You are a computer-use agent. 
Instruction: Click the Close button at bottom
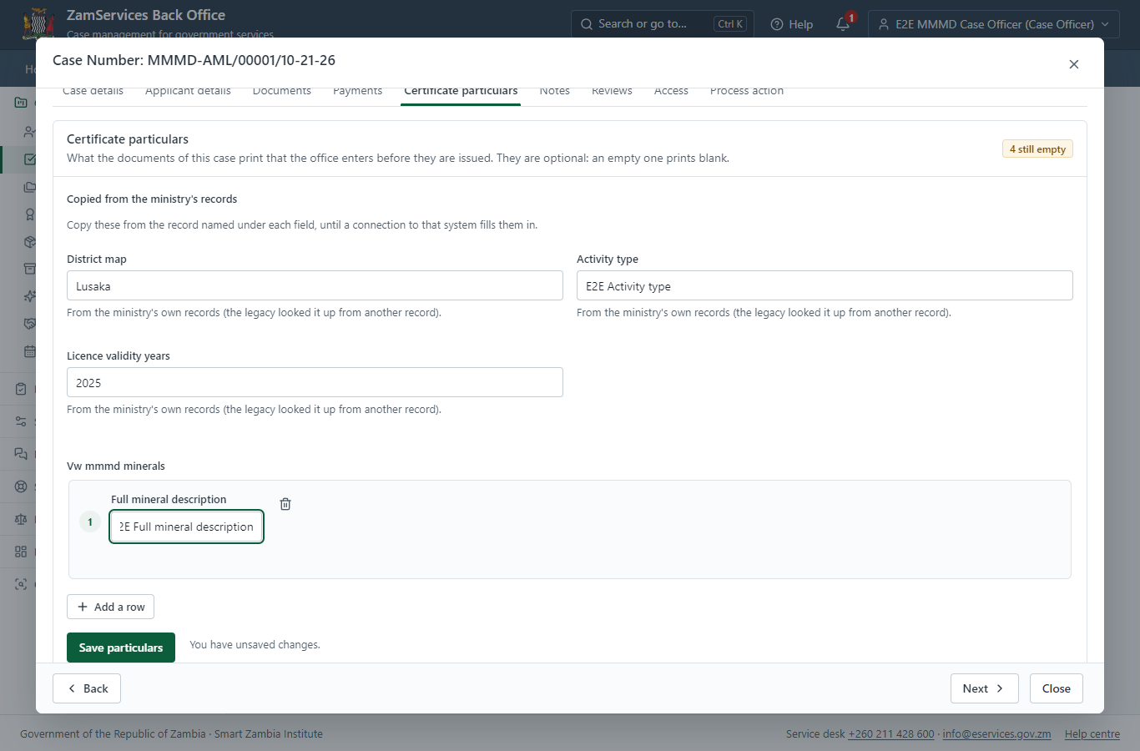point(1056,688)
